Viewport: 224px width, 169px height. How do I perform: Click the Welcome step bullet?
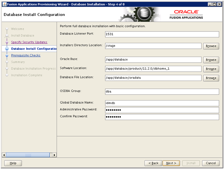point(7,29)
